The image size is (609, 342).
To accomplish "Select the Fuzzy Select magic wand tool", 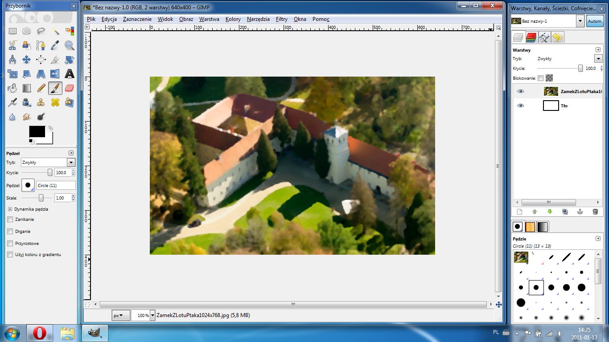I will [55, 31].
